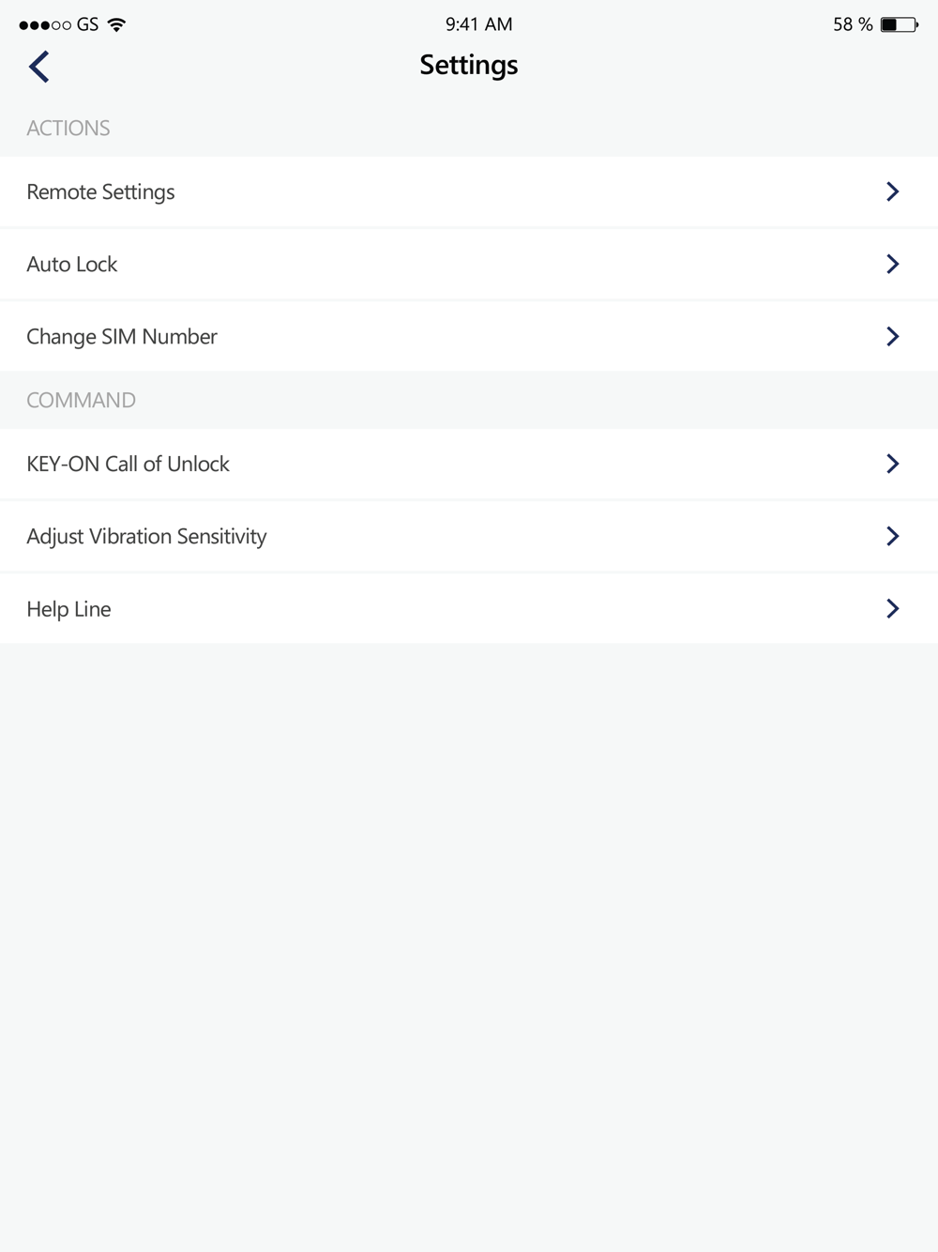Open Remote Settings
This screenshot has width=938, height=1252.
(x=101, y=191)
